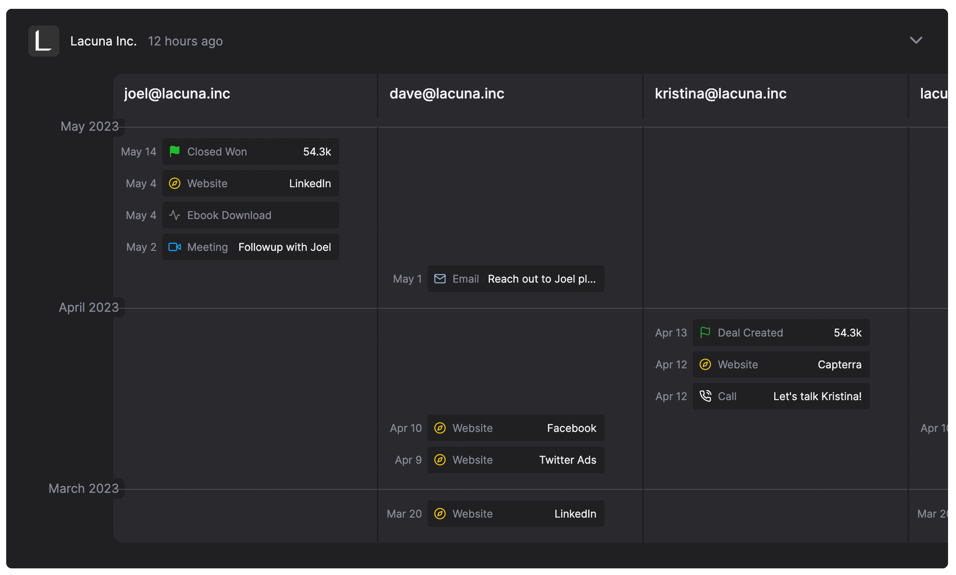The image size is (956, 575).
Task: Click compass icon on Capterra website event
Action: [x=705, y=364]
